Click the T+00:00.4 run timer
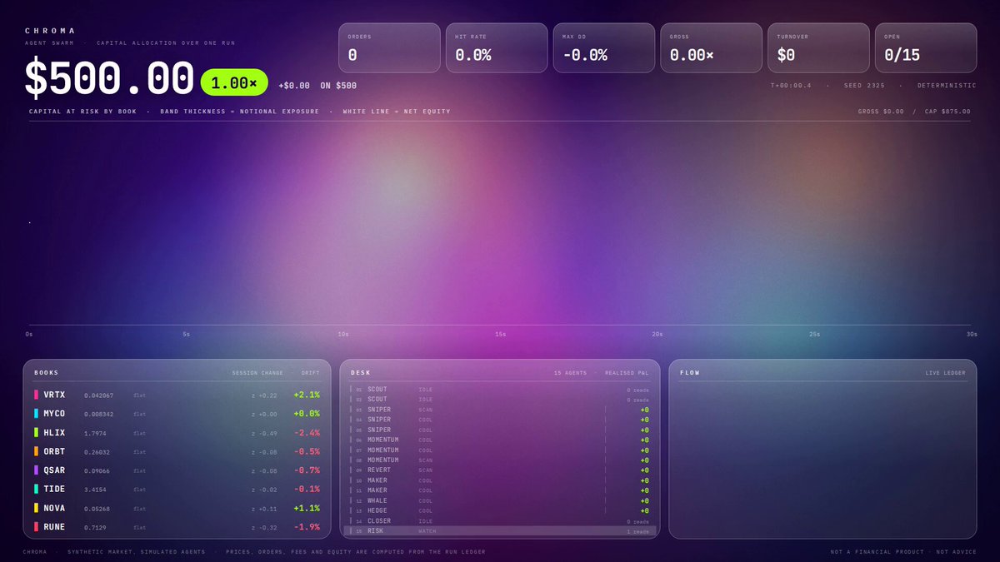Image resolution: width=1000 pixels, height=562 pixels. point(789,86)
